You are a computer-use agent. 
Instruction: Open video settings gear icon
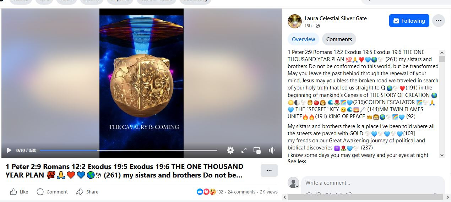pyautogui.click(x=230, y=150)
